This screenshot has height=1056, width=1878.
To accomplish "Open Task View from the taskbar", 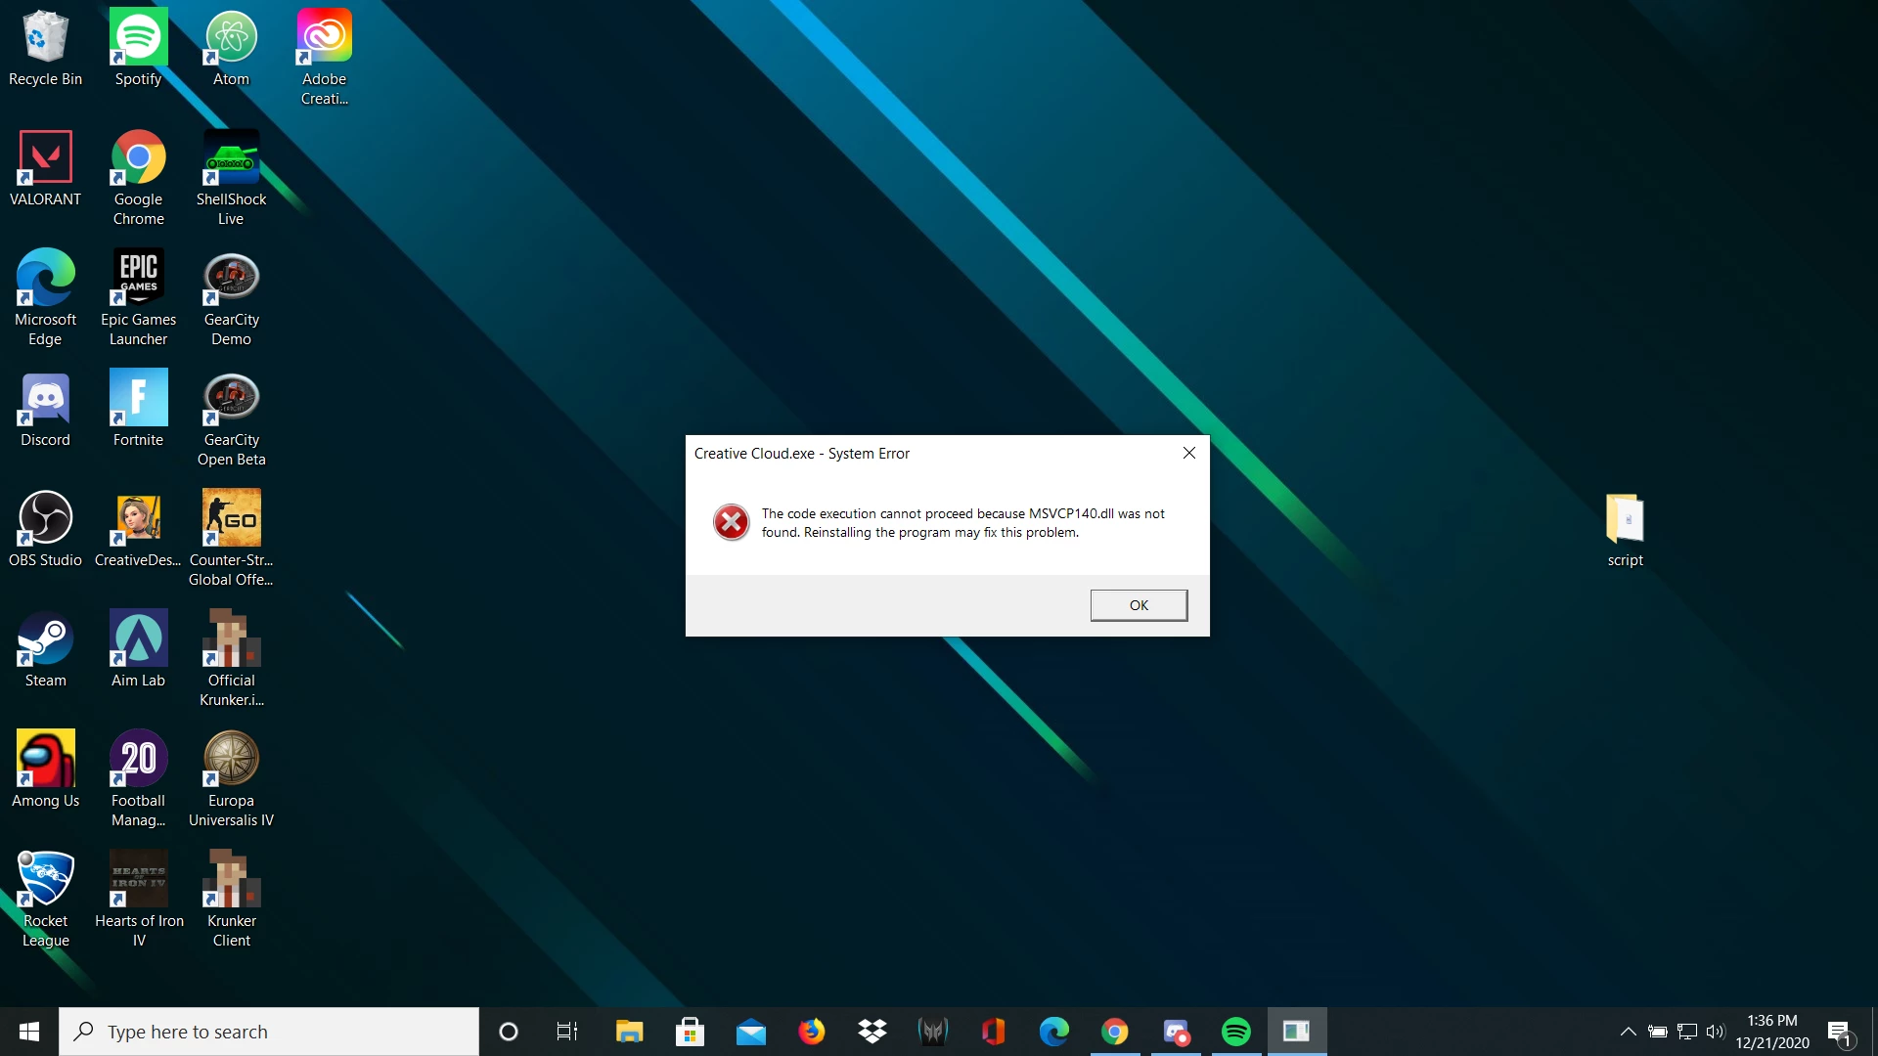I will 567,1032.
